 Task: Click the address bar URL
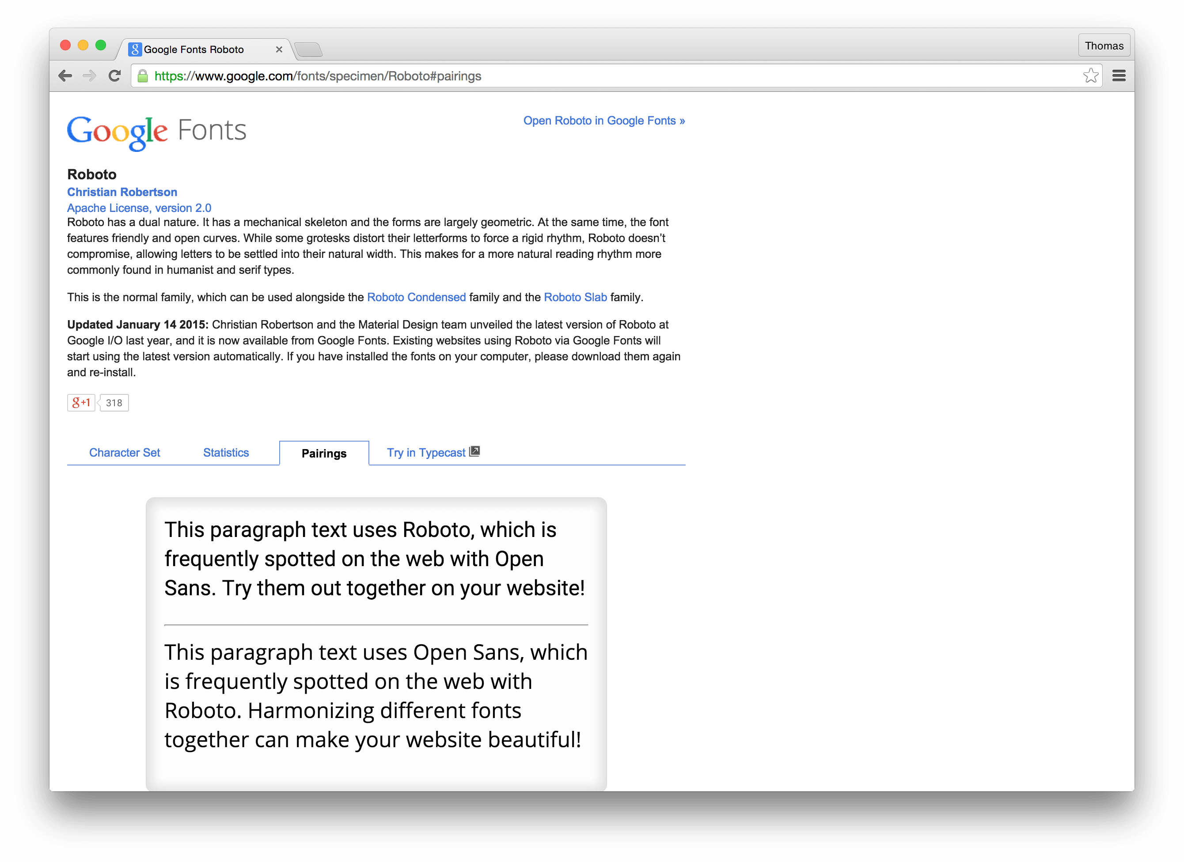click(x=318, y=76)
